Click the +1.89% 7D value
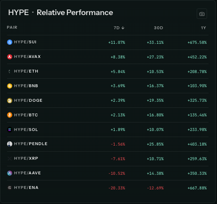Screen dimensions: 217x204 118,130
